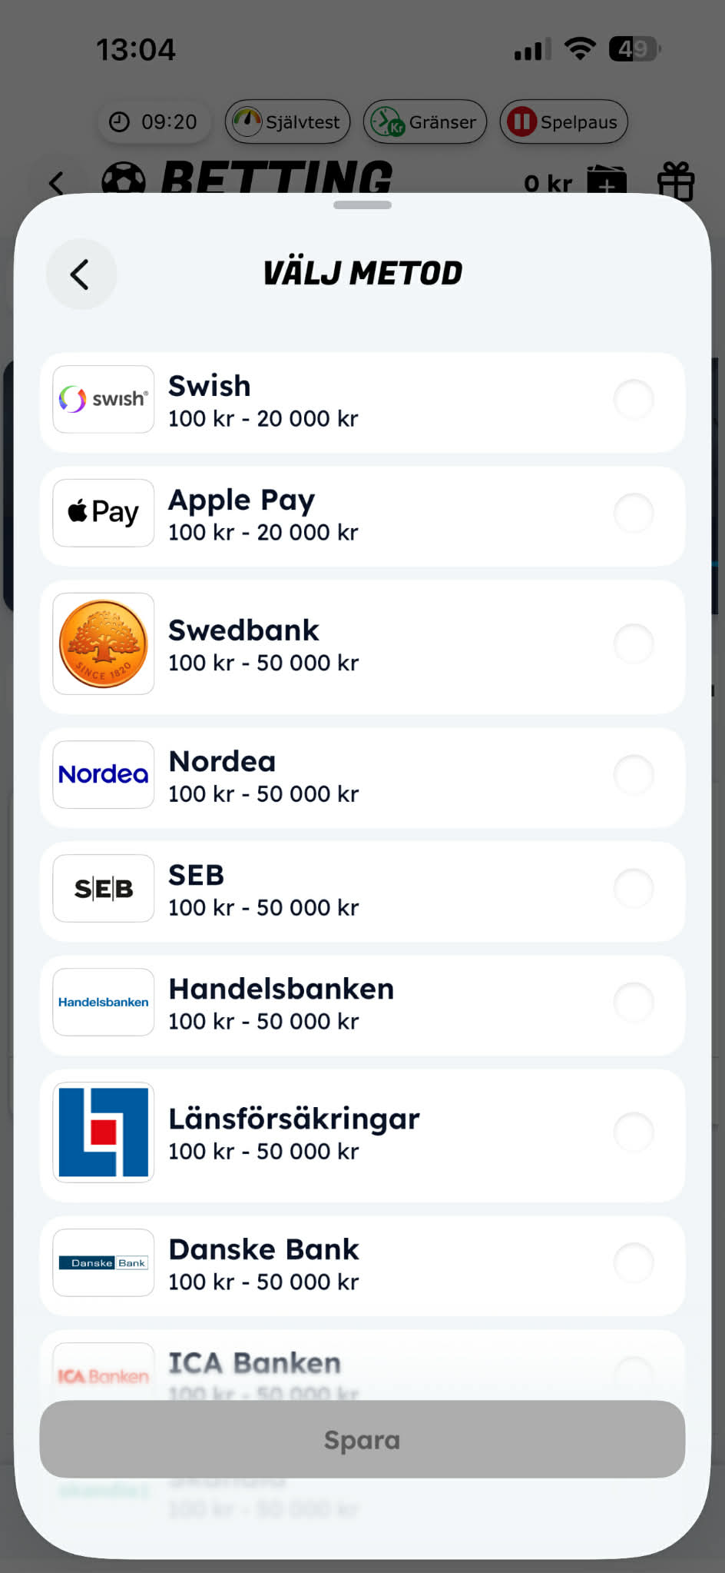Image resolution: width=725 pixels, height=1573 pixels.
Task: Open the Spelpaus pill
Action: tap(564, 122)
